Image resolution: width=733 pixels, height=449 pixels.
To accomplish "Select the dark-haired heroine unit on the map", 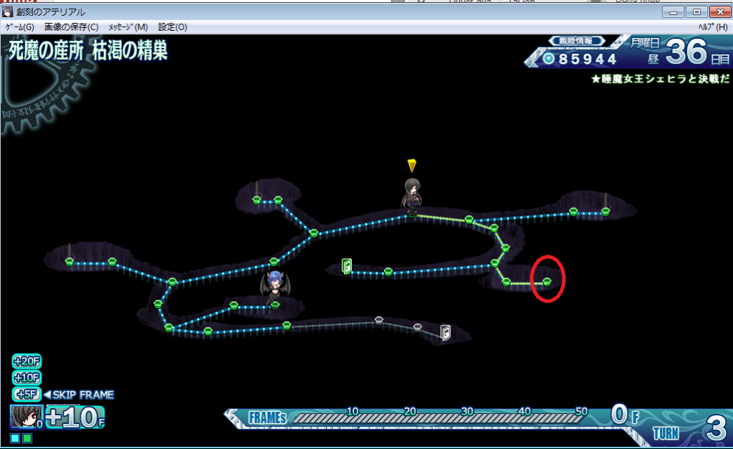I will coord(412,197).
